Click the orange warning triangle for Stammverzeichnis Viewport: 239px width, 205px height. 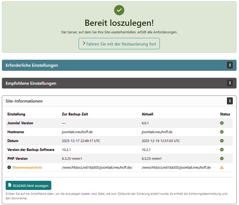[x=222, y=167]
